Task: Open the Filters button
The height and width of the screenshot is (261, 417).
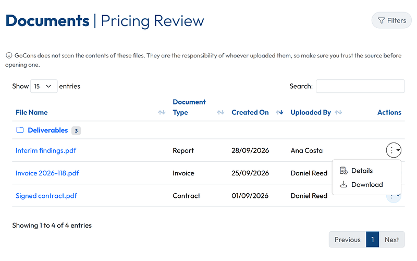Action: point(391,20)
